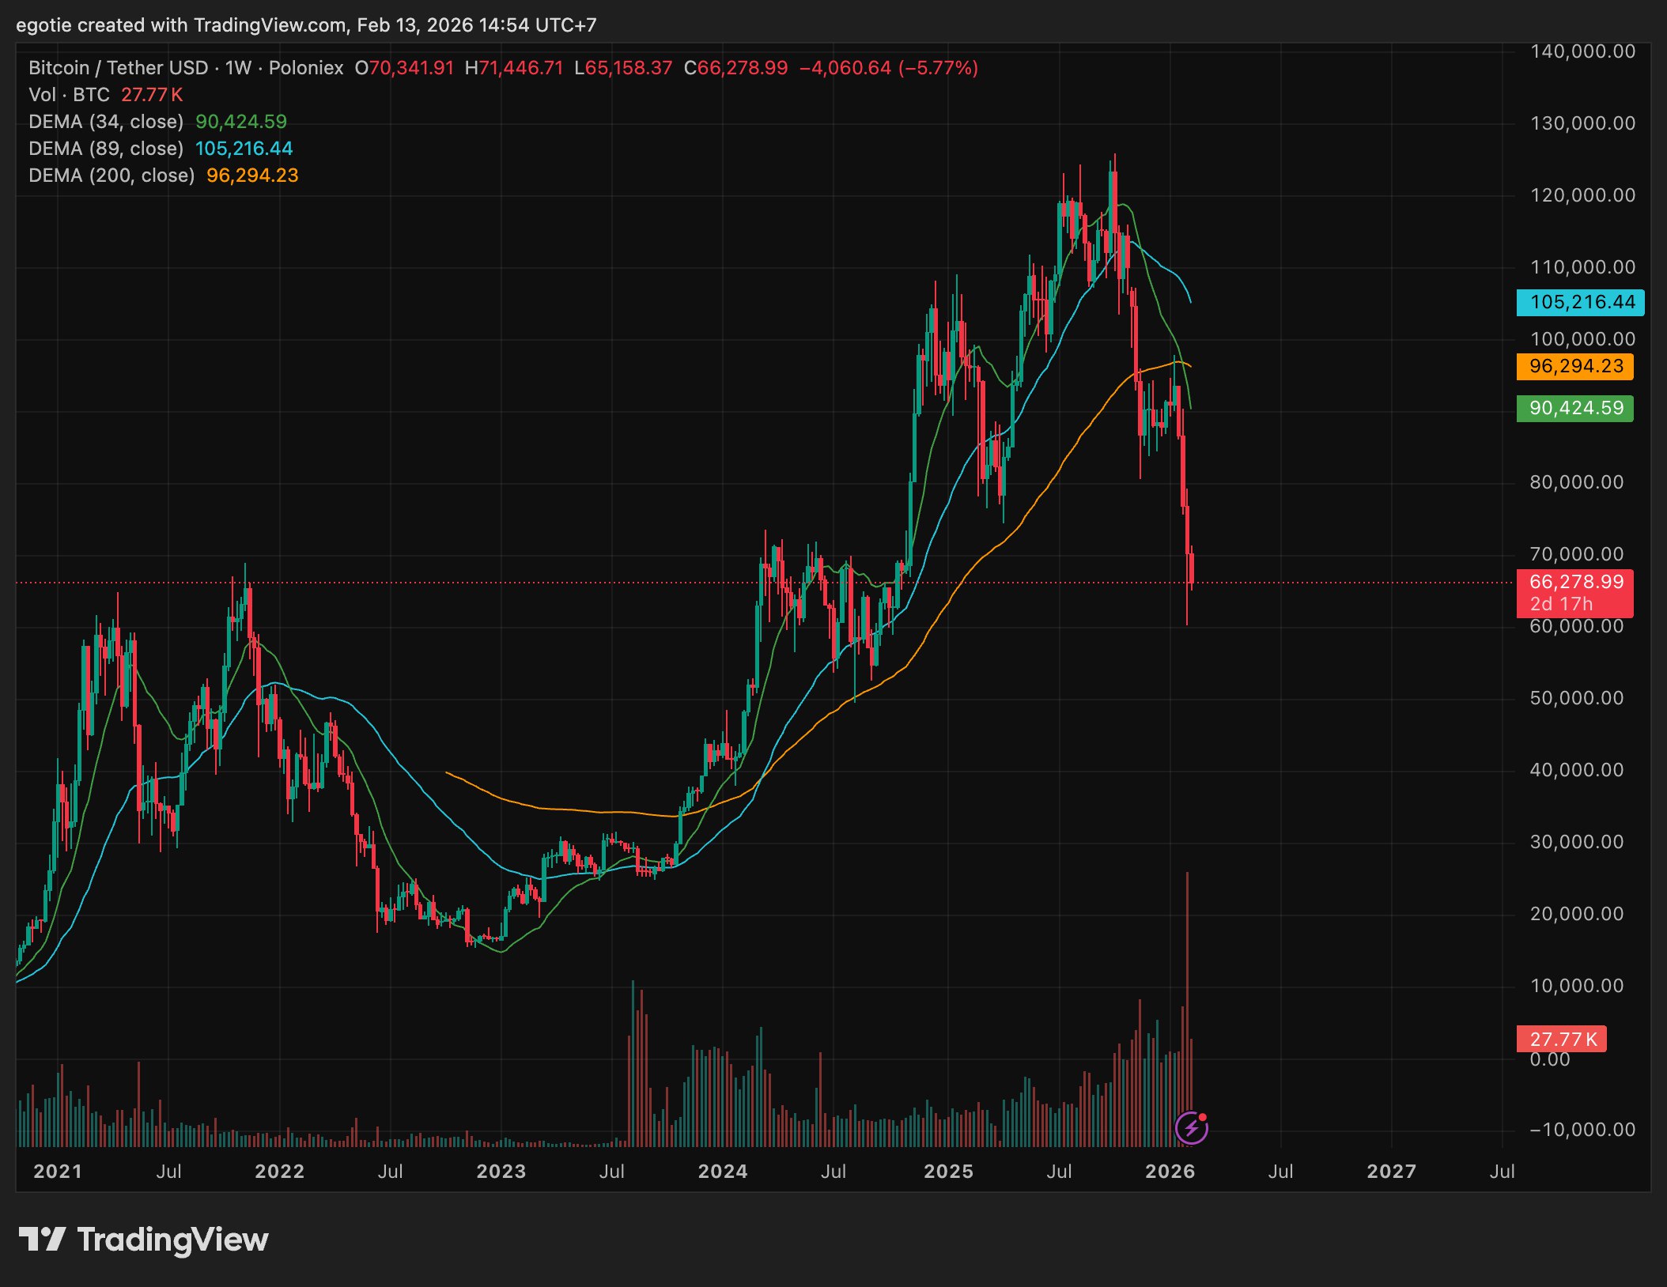Click the 27.77 K volume axis label
The width and height of the screenshot is (1667, 1287).
coord(1561,1039)
